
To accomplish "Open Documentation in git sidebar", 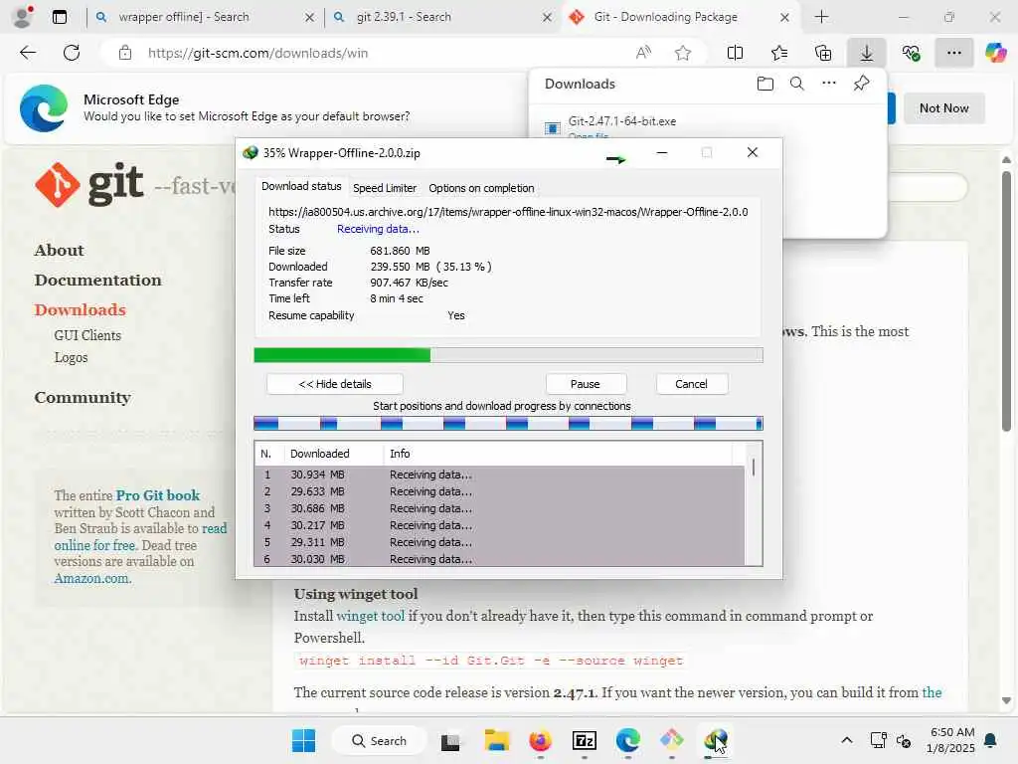I will coord(98,280).
